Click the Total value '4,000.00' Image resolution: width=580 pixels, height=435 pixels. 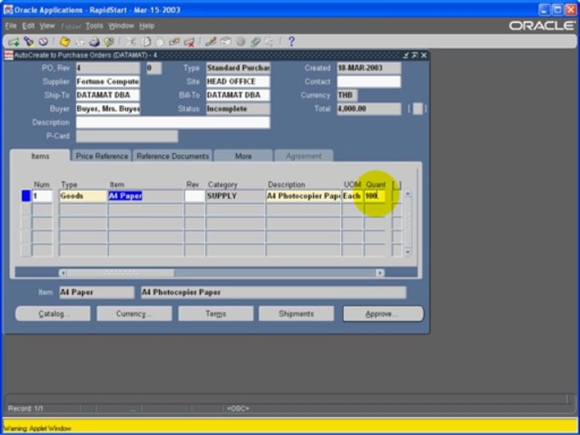click(x=369, y=109)
